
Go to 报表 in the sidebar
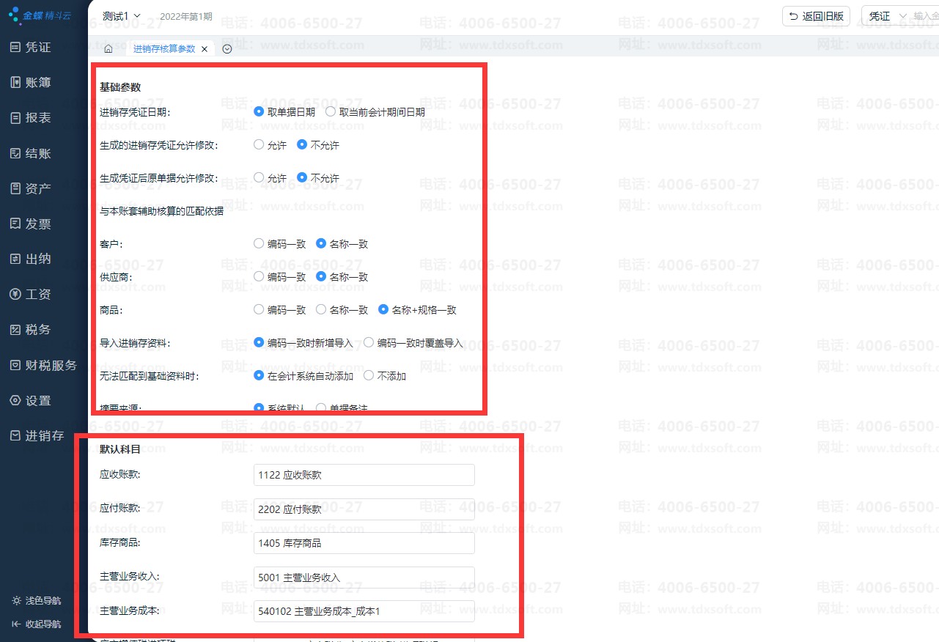31,117
